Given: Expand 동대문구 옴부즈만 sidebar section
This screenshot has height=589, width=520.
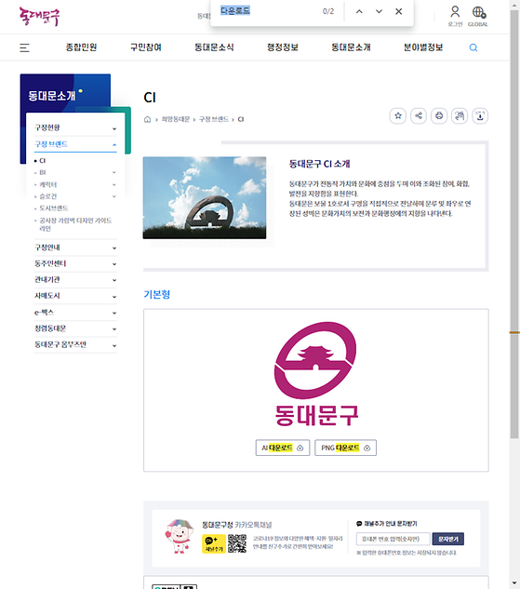Looking at the screenshot, I should coord(75,345).
